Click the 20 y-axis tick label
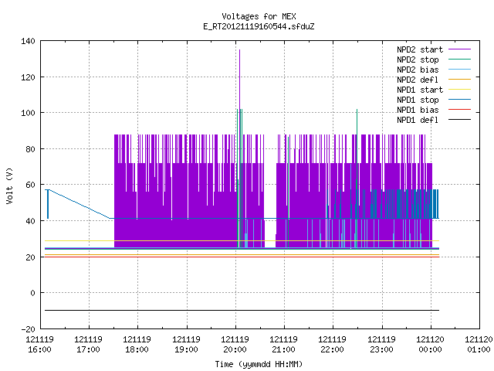The width and height of the screenshot is (494, 371). (30, 257)
